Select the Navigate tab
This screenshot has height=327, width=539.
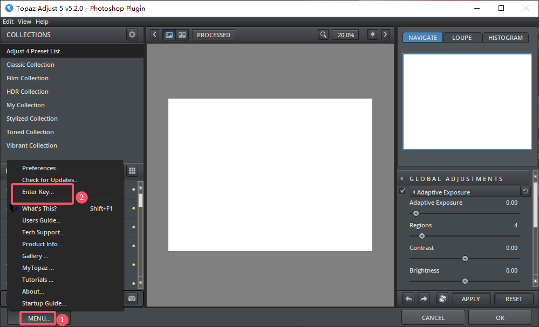point(423,37)
